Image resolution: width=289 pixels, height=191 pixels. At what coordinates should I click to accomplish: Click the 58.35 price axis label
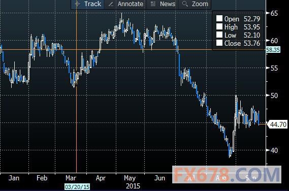point(273,50)
